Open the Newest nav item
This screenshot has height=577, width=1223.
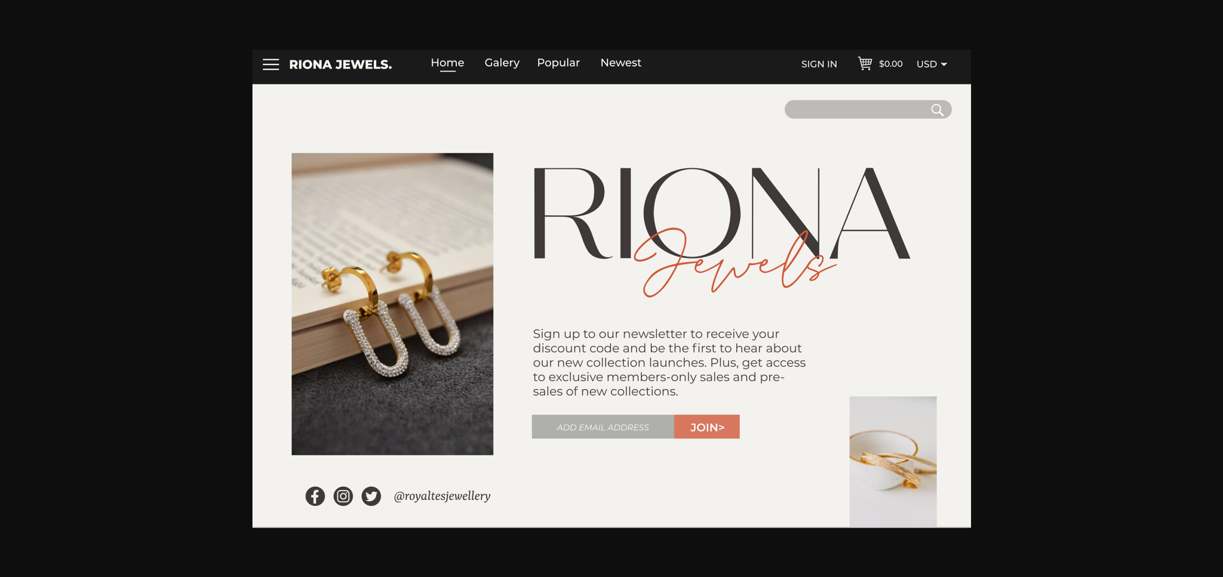coord(620,63)
